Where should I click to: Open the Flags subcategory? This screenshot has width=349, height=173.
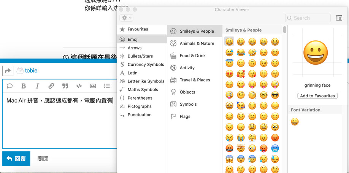[x=195, y=116]
